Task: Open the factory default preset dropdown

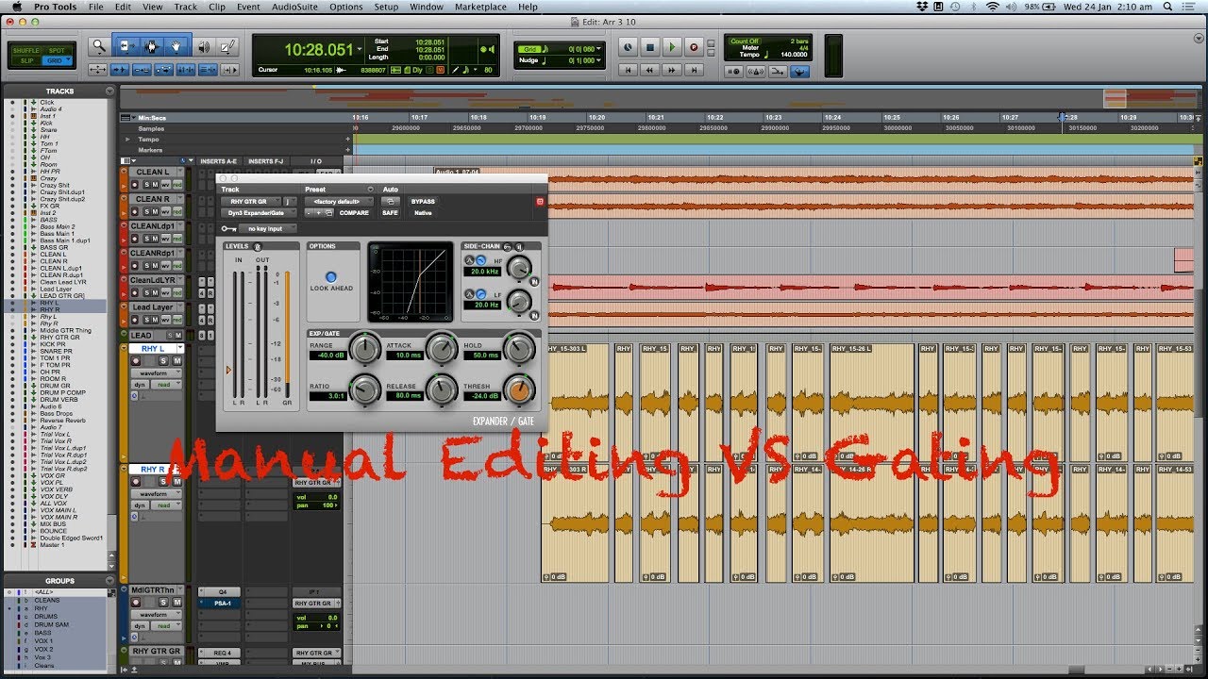Action: pyautogui.click(x=339, y=202)
